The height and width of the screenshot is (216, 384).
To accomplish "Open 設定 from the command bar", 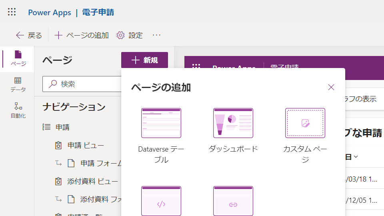I will click(130, 35).
